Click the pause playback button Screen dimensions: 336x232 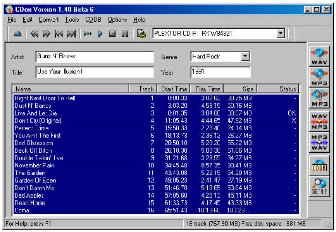(125, 34)
